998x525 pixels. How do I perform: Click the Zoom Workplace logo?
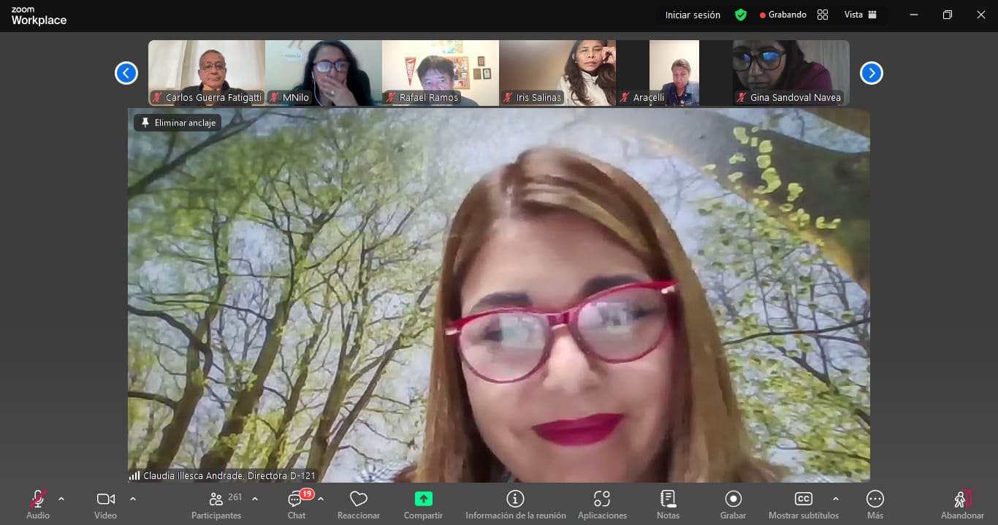click(x=39, y=16)
